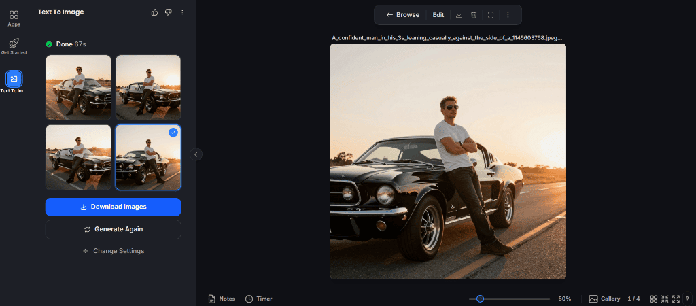This screenshot has height=306, width=696.
Task: Select the second generated thumbnail
Action: pos(148,88)
